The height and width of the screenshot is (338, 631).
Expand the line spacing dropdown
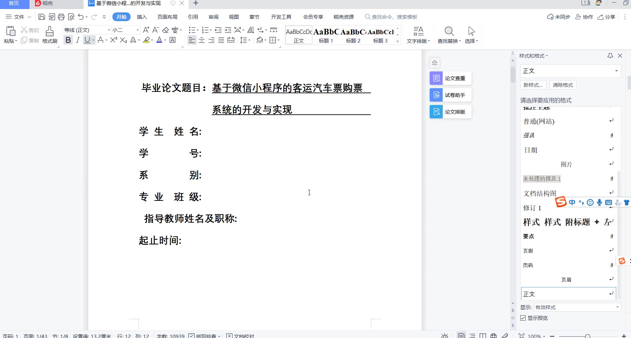point(249,40)
